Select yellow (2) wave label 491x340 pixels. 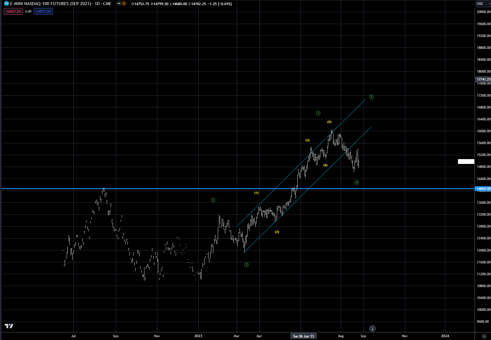[277, 232]
